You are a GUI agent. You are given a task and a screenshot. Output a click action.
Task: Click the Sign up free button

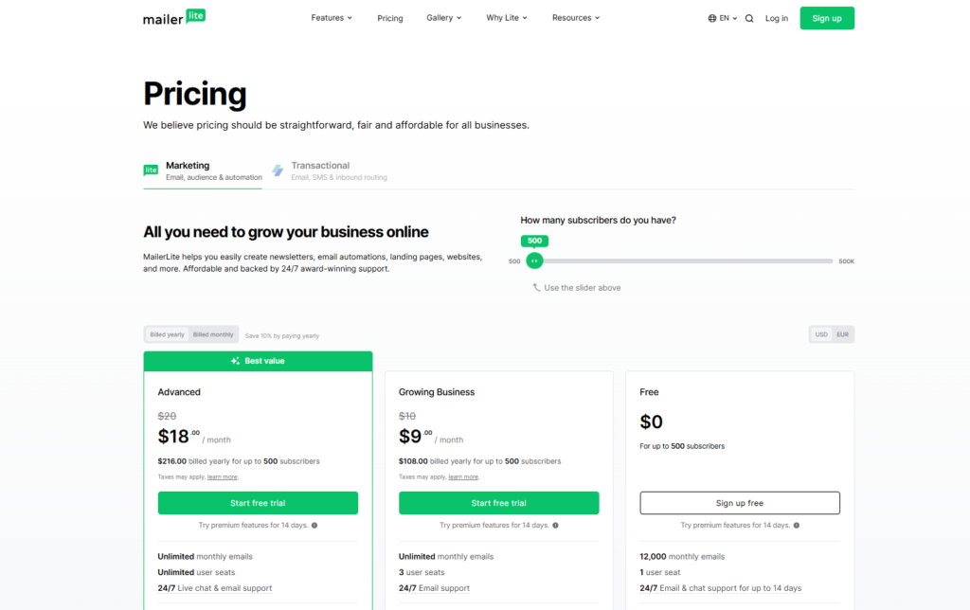click(x=740, y=502)
